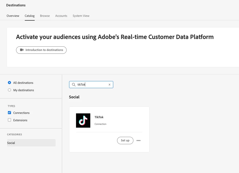Click the CATEGORIES section label
Screen dimensions: 239x173
tap(15, 135)
